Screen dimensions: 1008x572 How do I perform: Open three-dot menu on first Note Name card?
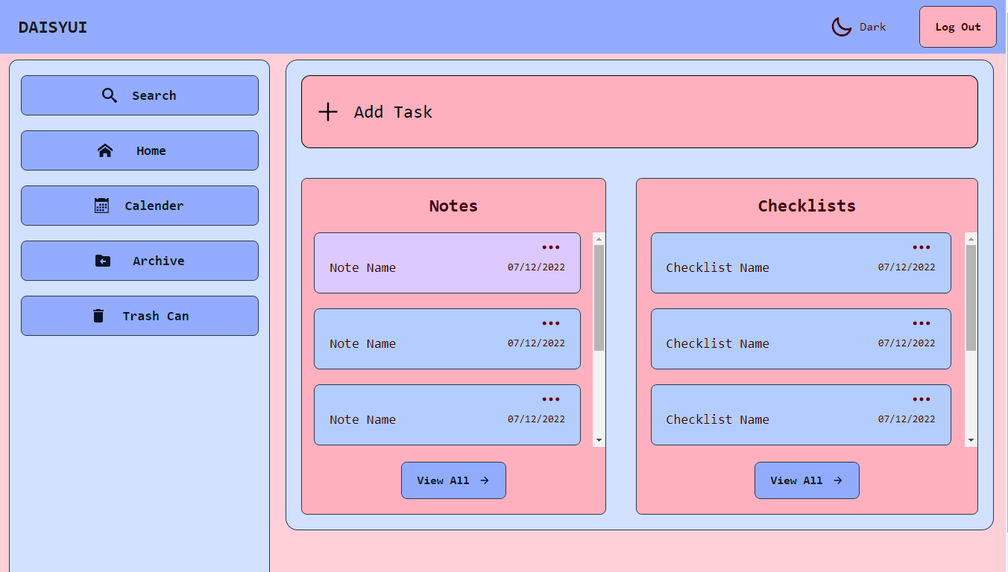pos(551,247)
